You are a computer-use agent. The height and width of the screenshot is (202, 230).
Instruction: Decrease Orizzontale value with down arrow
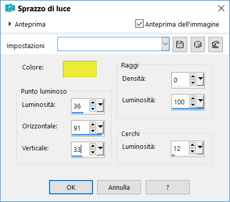coord(93,131)
